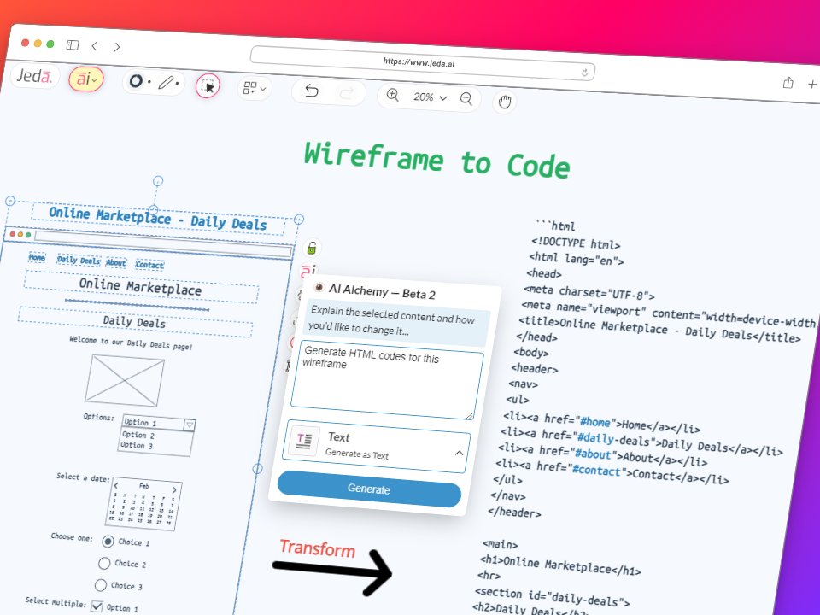This screenshot has height=615, width=820.
Task: Click the Daily Deals heading box in wireframe
Action: pyautogui.click(x=135, y=322)
